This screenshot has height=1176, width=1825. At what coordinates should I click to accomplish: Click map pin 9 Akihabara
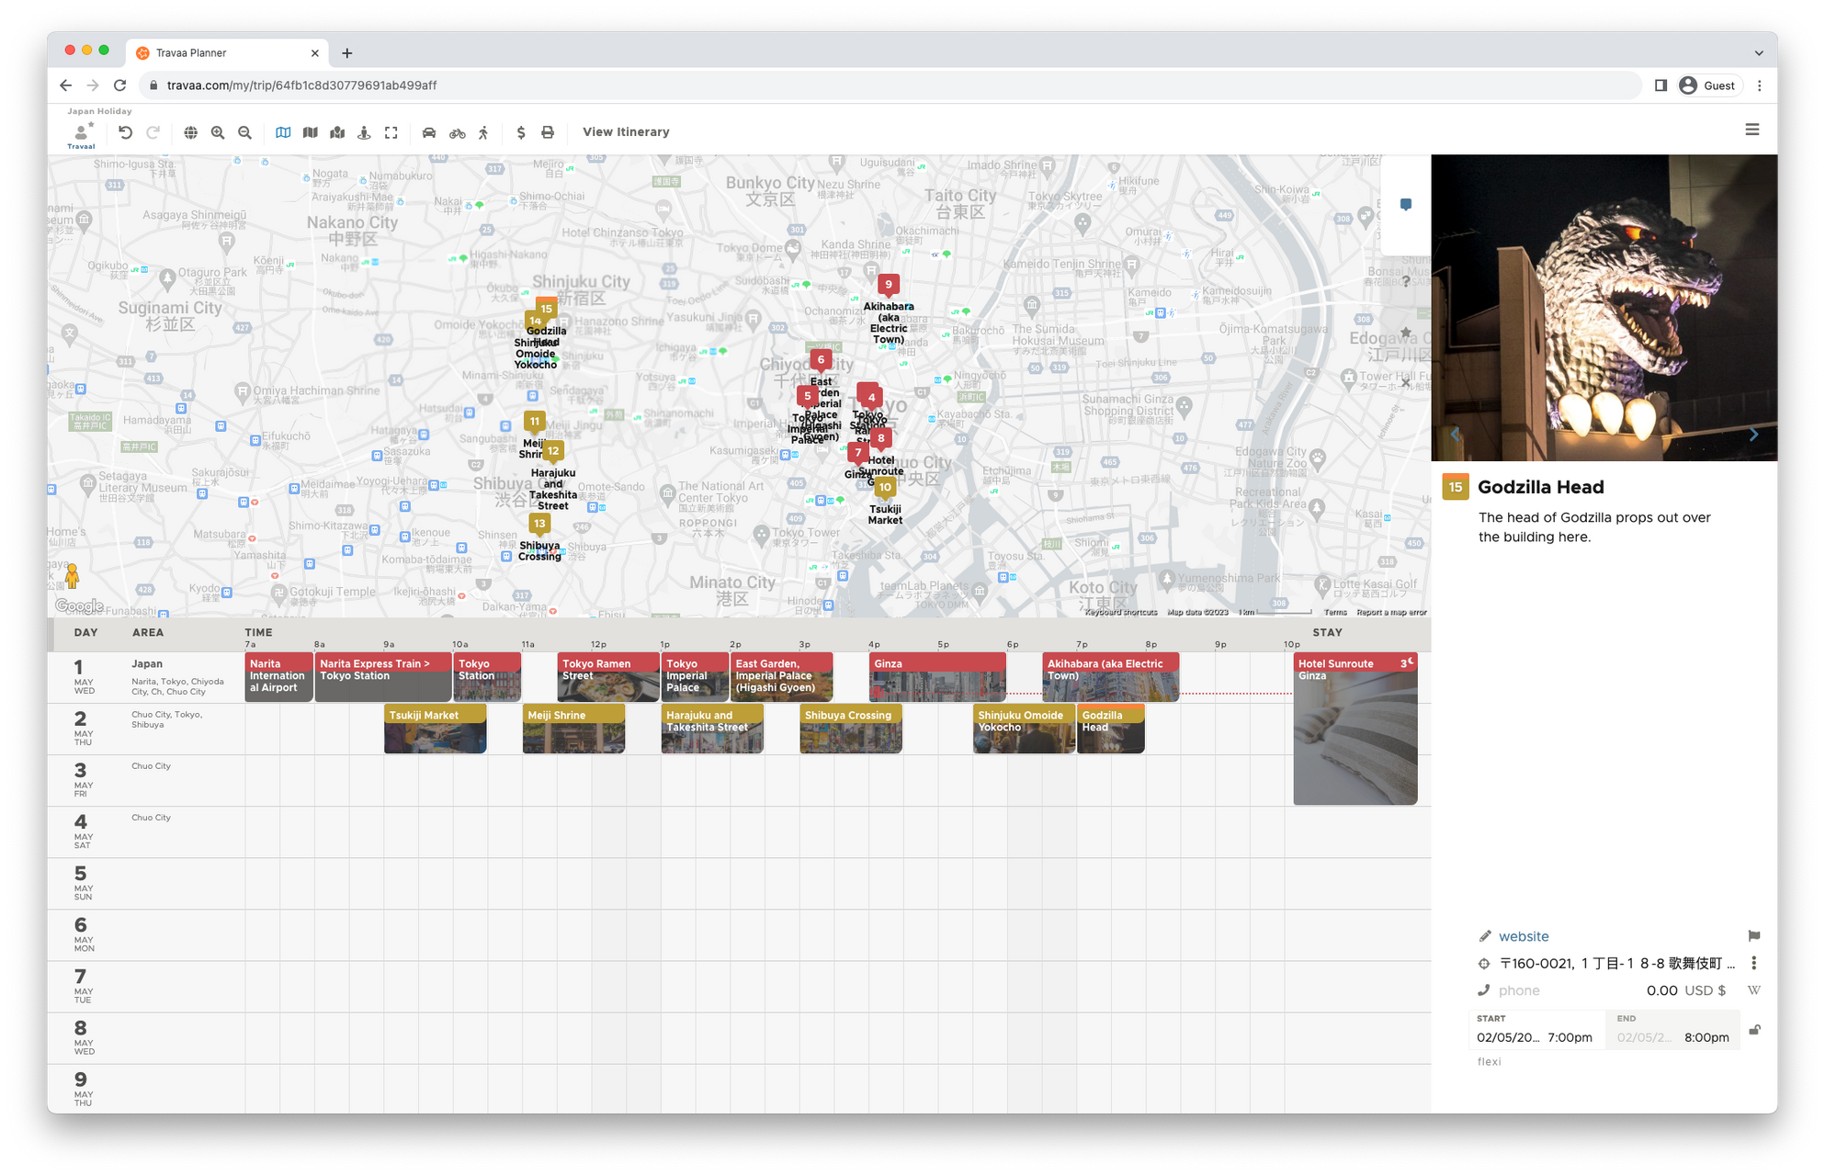click(x=888, y=286)
